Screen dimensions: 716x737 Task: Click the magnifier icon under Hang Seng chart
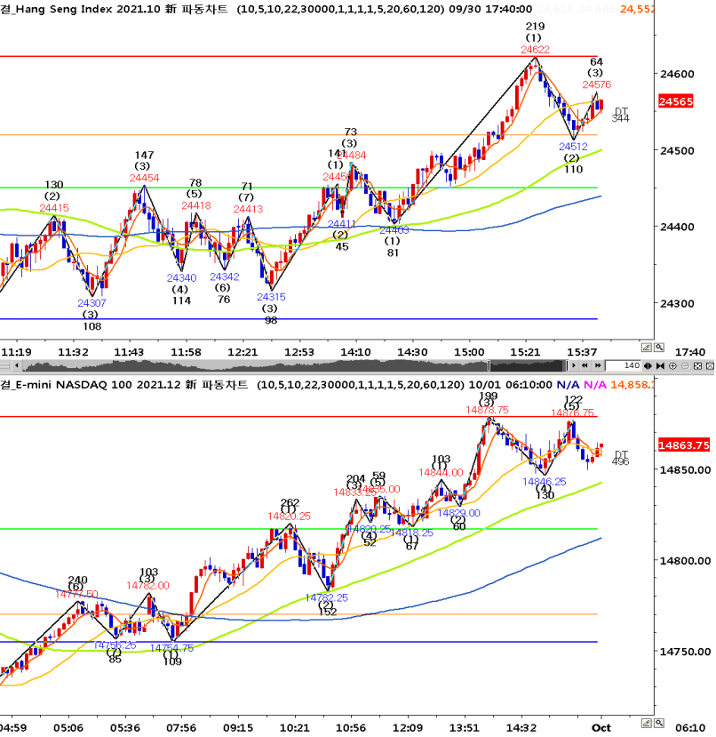pyautogui.click(x=660, y=348)
